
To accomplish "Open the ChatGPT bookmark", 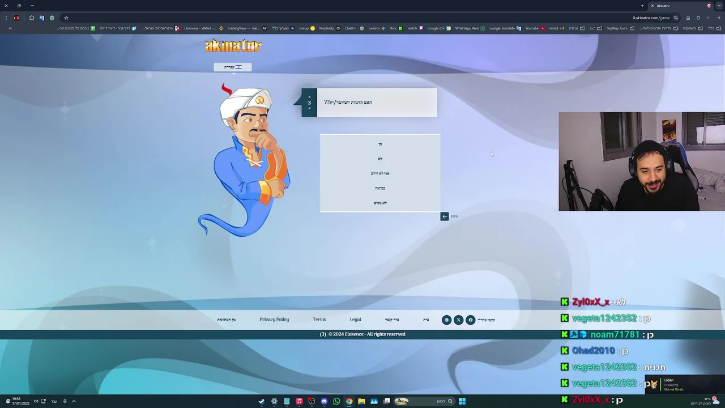I will 354,28.
